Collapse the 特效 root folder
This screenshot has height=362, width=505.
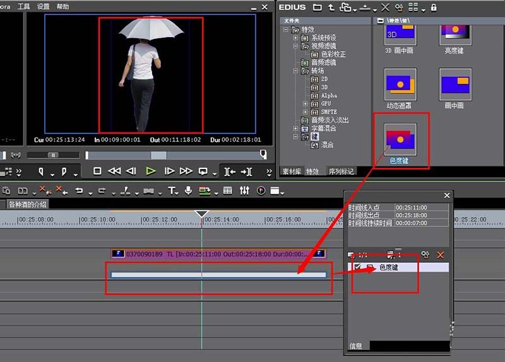[286, 29]
